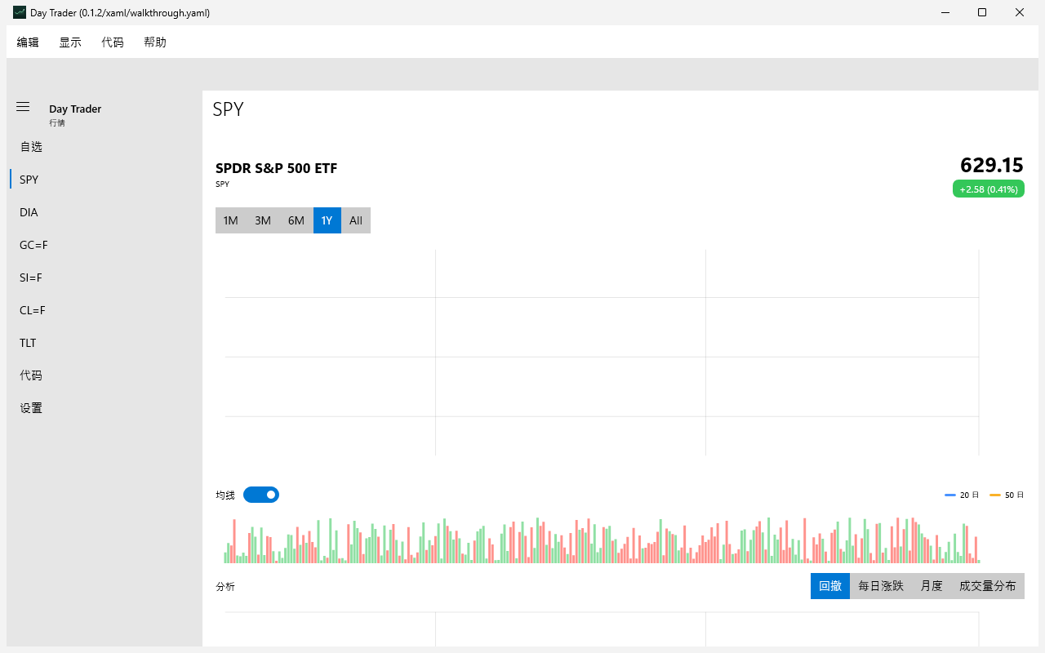Click the Day Trader app icon in title bar
The height and width of the screenshot is (653, 1045).
19,12
